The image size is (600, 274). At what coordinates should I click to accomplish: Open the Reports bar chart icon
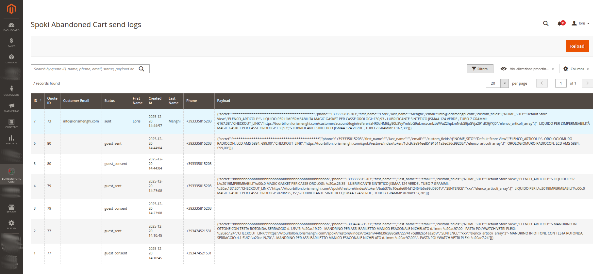(x=11, y=140)
